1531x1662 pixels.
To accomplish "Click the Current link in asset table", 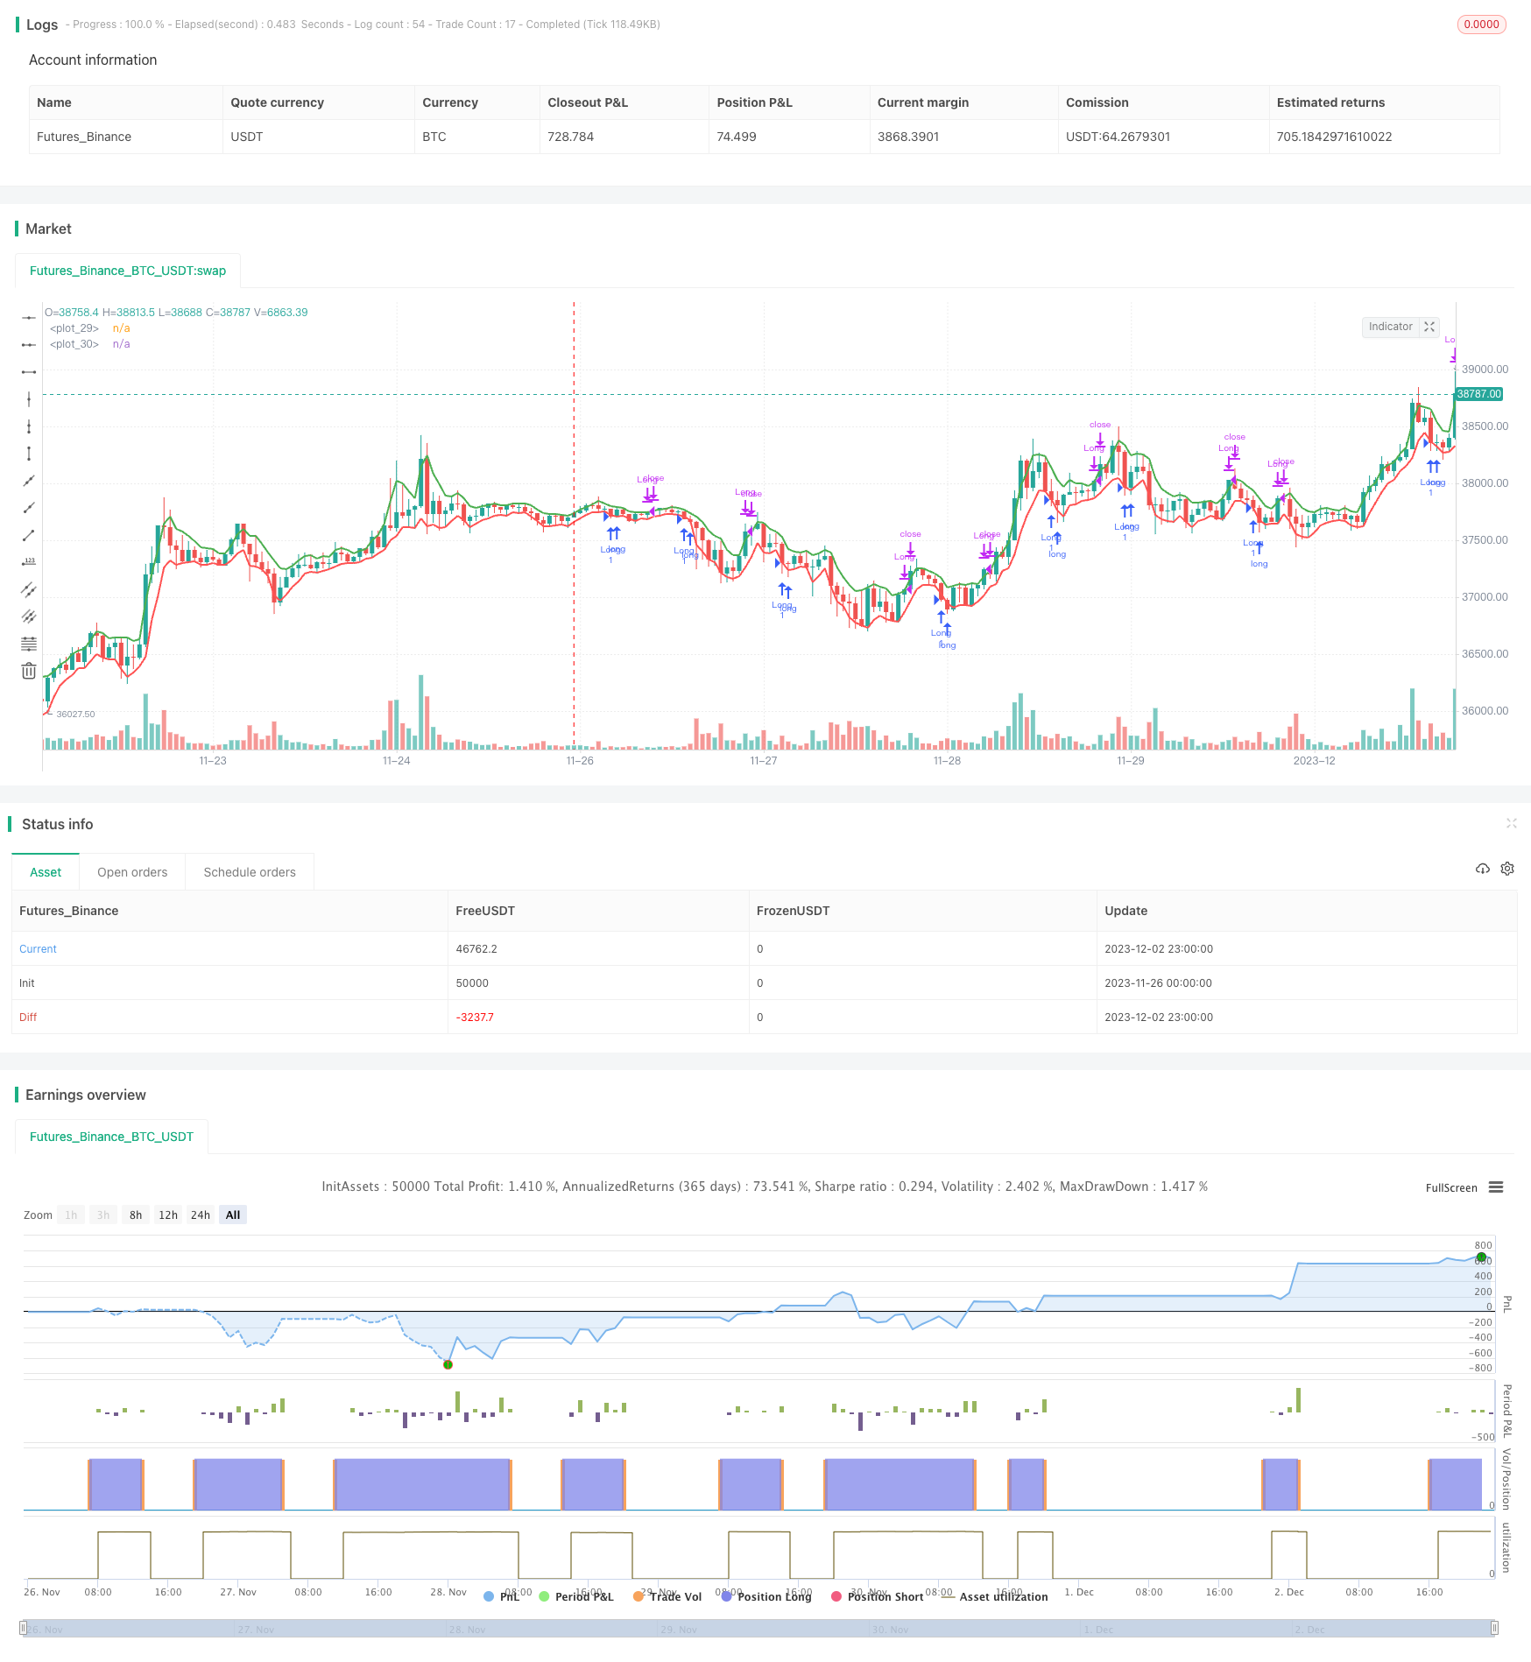I will [x=38, y=949].
